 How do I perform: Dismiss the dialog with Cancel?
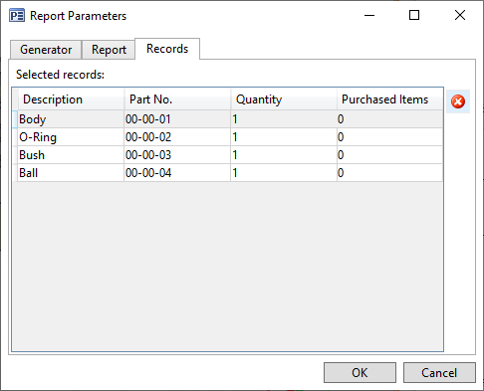tap(439, 373)
